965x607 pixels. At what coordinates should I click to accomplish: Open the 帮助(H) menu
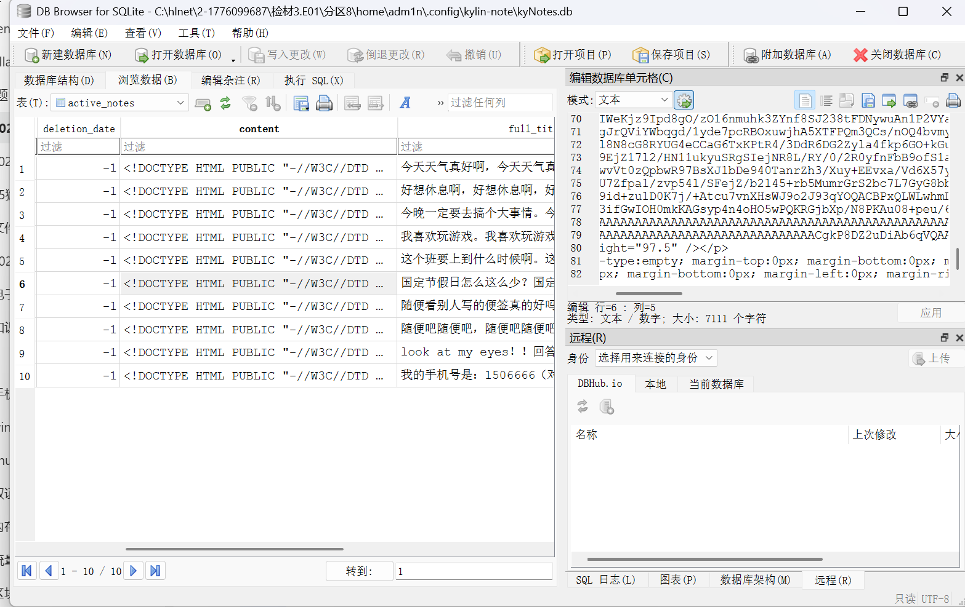250,33
